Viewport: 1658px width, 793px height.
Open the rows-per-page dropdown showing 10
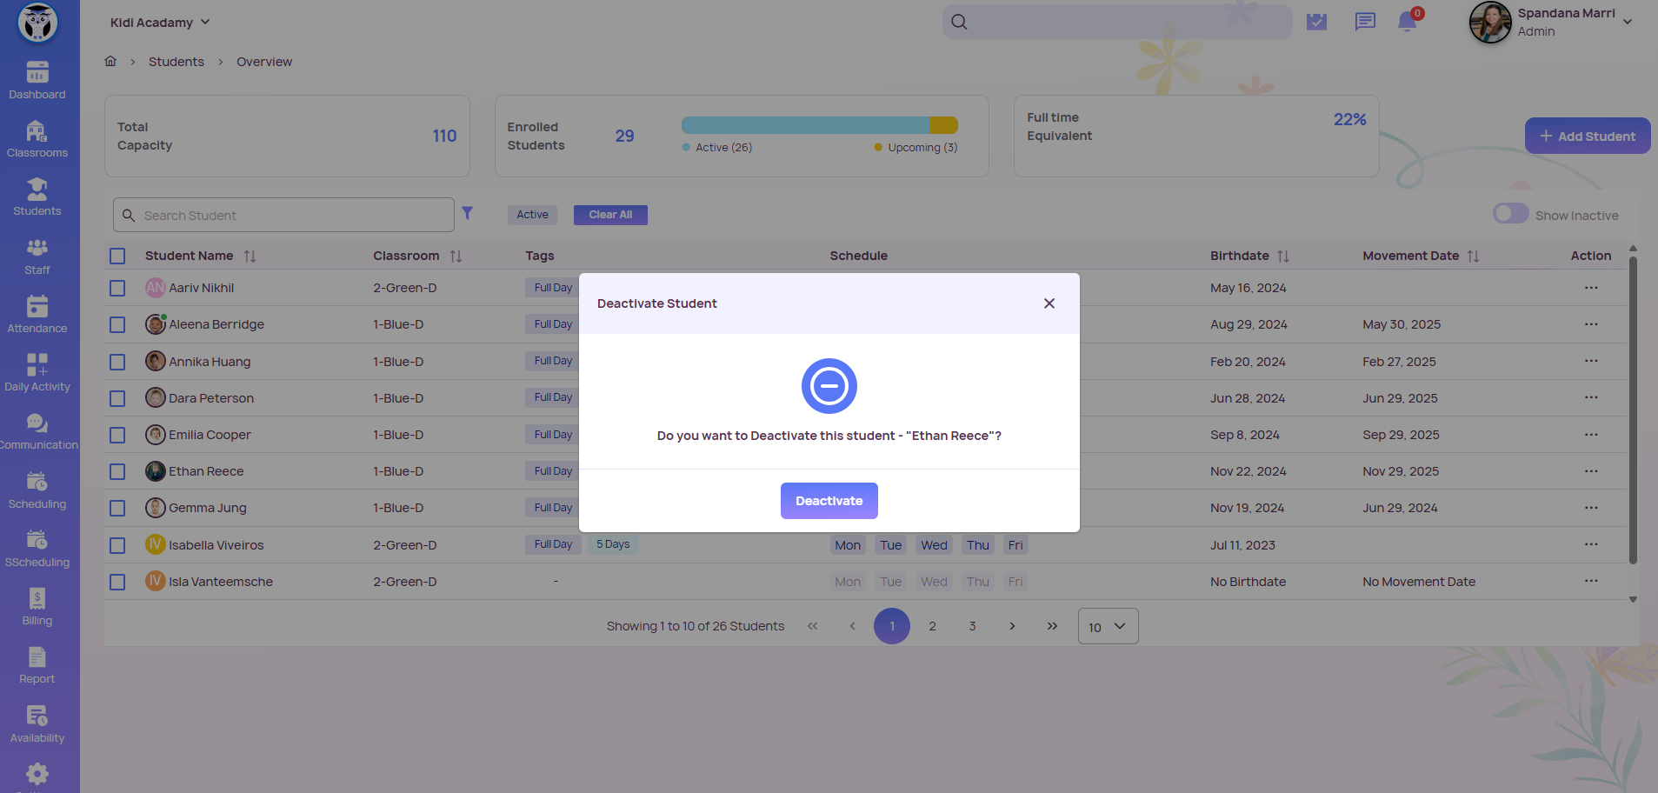point(1108,626)
